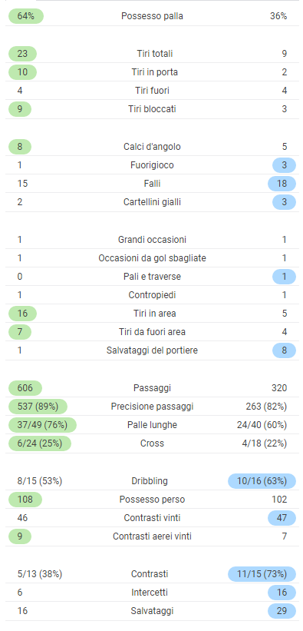Image resolution: width=303 pixels, height=631 pixels.
Task: Click the Grandi occasioni label
Action: pyautogui.click(x=152, y=240)
